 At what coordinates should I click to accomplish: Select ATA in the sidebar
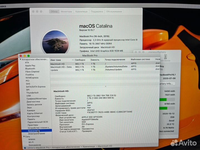(27, 62)
